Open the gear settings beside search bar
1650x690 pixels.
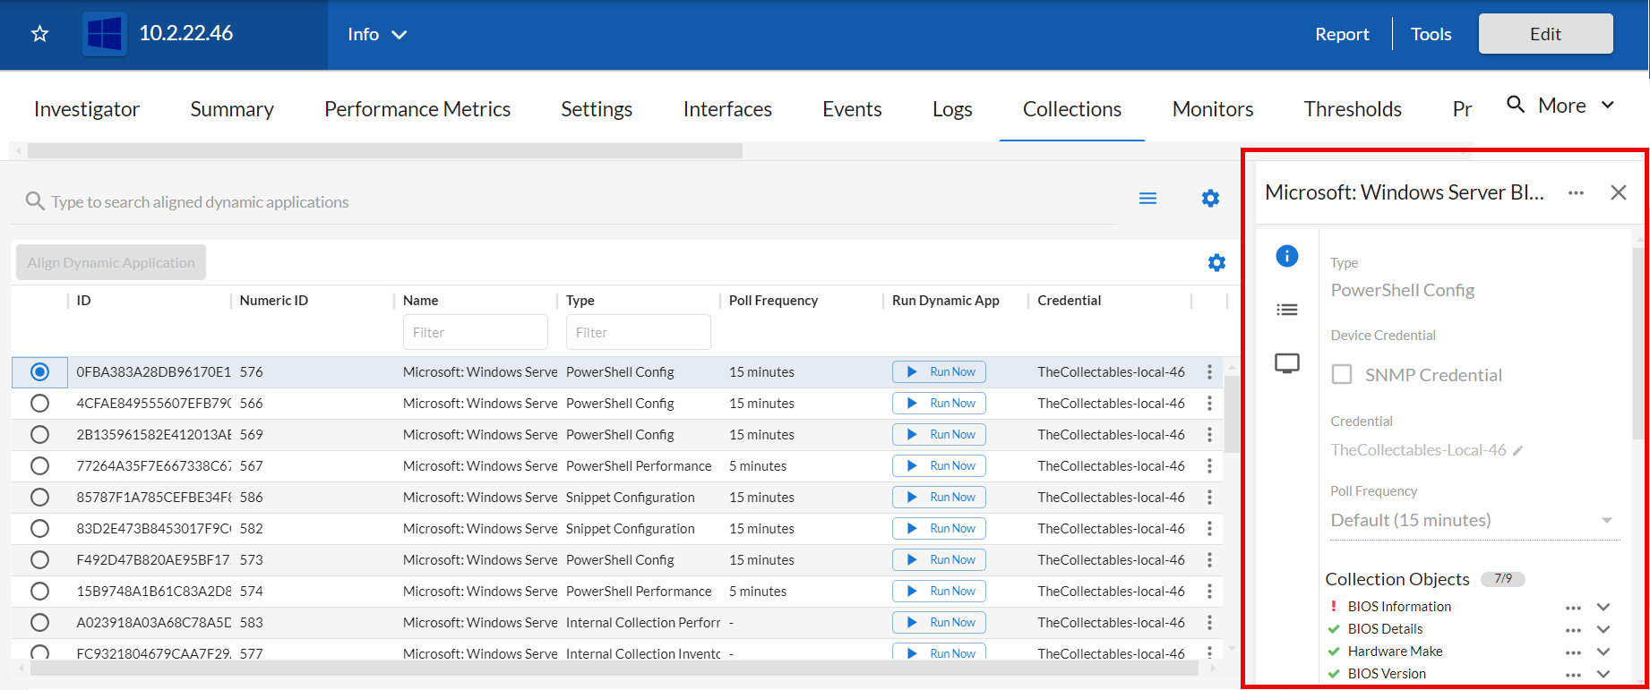point(1210,199)
